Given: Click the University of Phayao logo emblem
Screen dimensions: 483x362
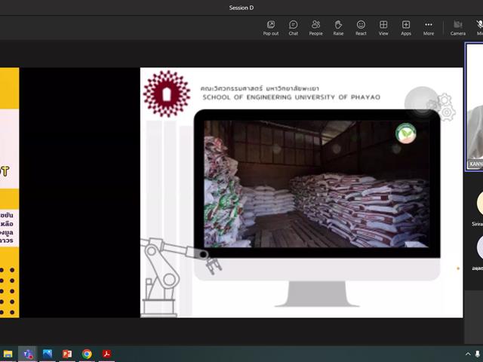Looking at the screenshot, I should [x=167, y=94].
